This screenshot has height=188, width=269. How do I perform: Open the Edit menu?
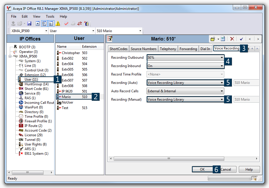pos(25,16)
